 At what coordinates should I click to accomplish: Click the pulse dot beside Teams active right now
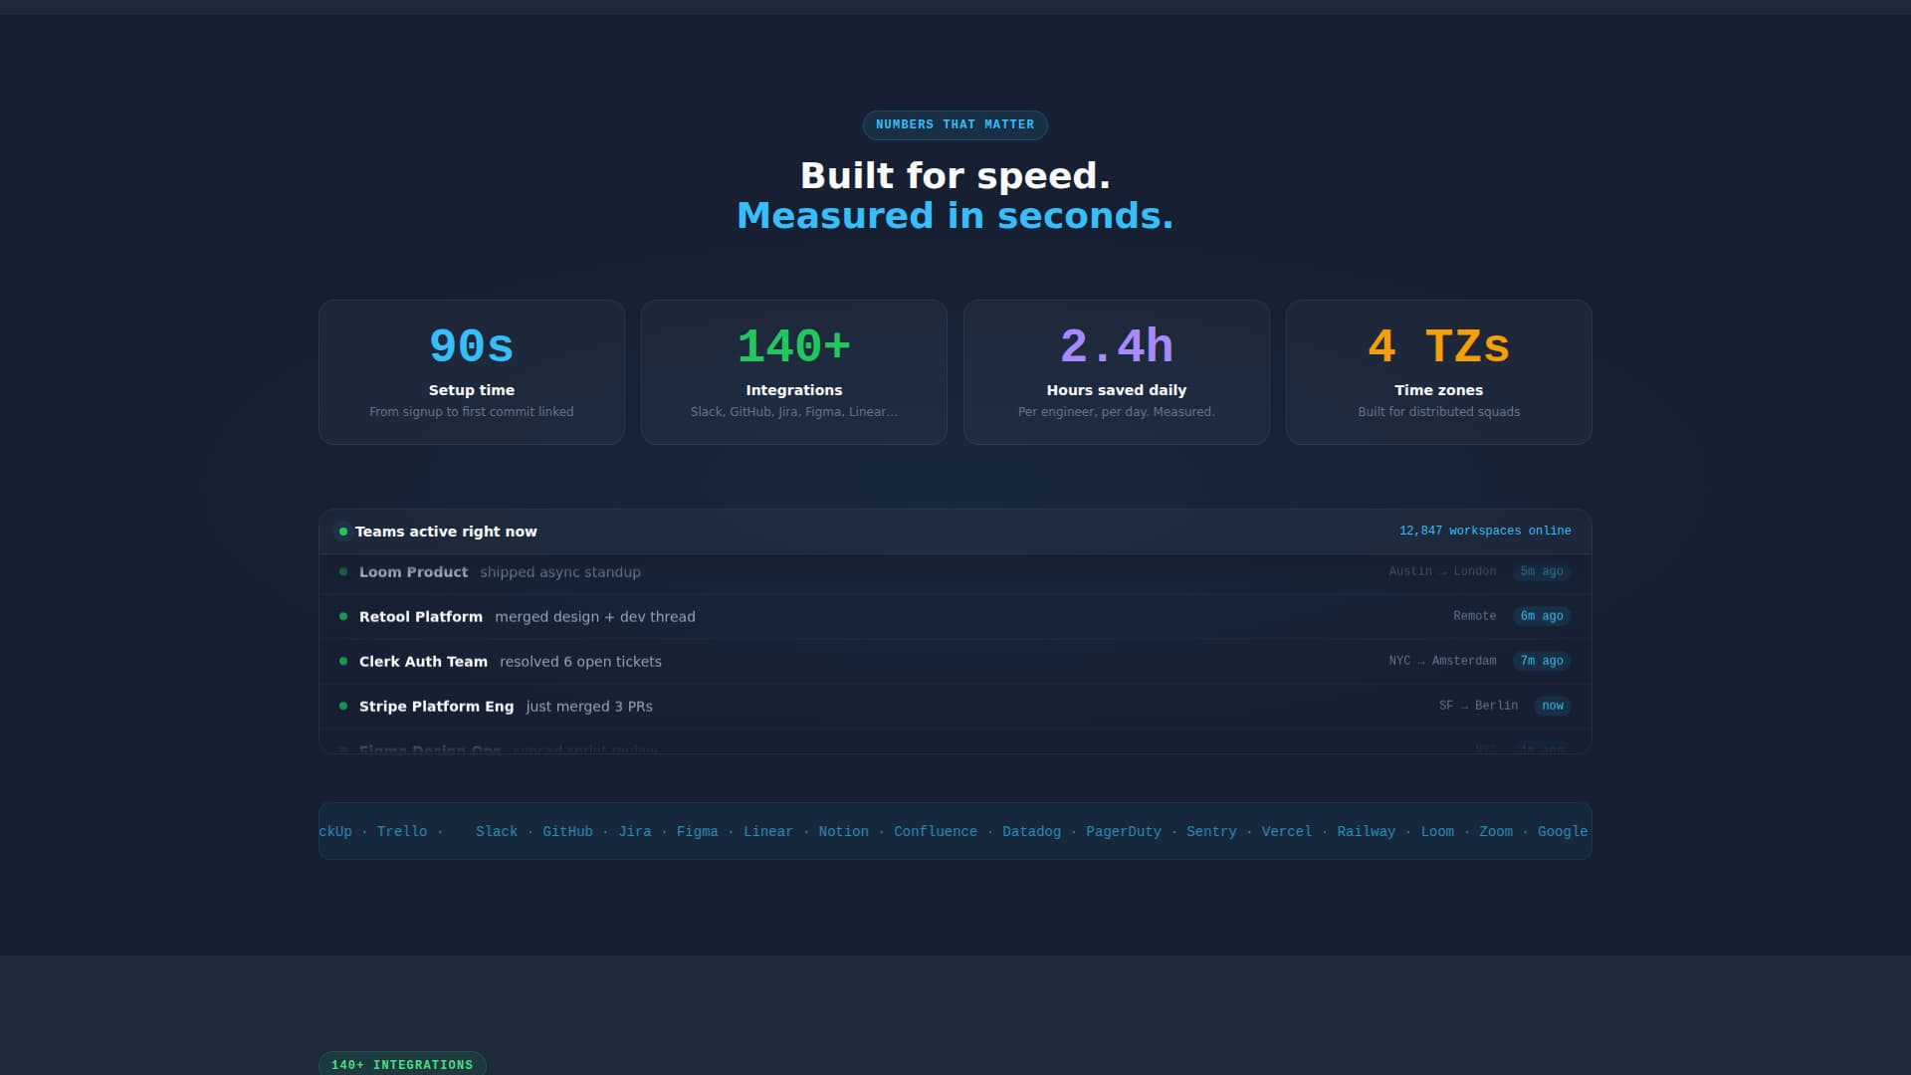pyautogui.click(x=343, y=532)
